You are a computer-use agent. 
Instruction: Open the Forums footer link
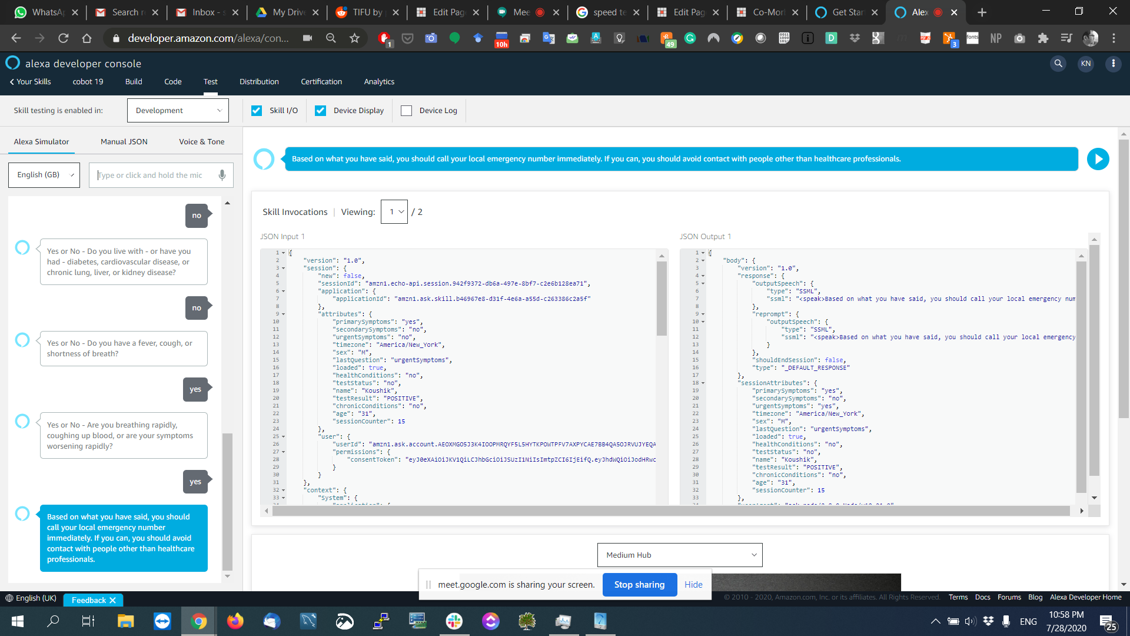tap(1009, 597)
